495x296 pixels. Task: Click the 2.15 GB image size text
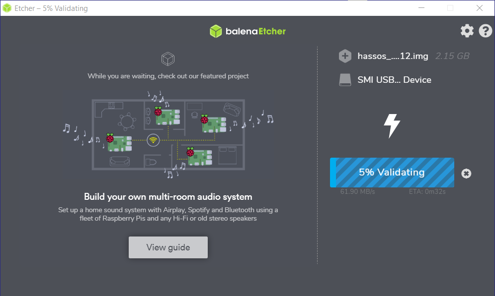(452, 56)
